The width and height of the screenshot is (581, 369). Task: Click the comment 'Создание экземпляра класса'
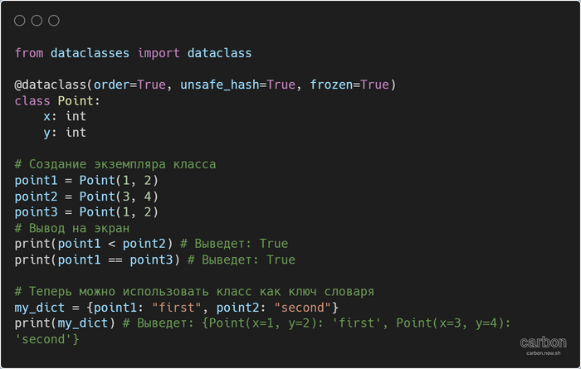(x=115, y=164)
